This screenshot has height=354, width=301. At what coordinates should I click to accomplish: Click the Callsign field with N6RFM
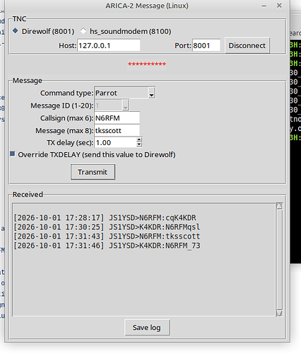click(117, 118)
